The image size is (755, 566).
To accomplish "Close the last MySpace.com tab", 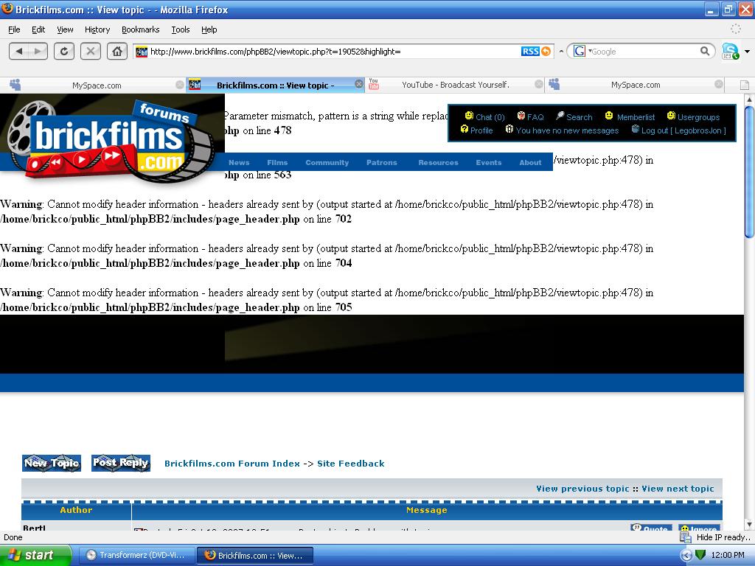I will click(718, 84).
